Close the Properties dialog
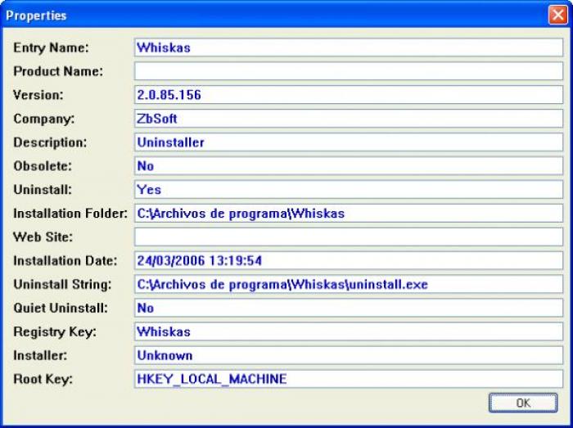 pyautogui.click(x=557, y=15)
